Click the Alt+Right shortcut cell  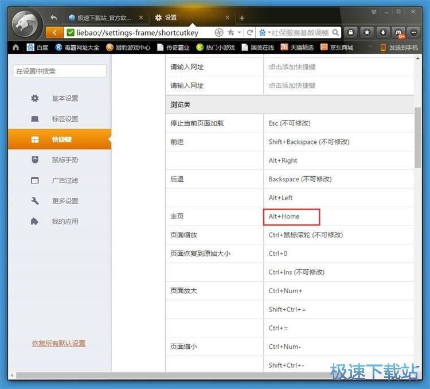click(x=339, y=161)
